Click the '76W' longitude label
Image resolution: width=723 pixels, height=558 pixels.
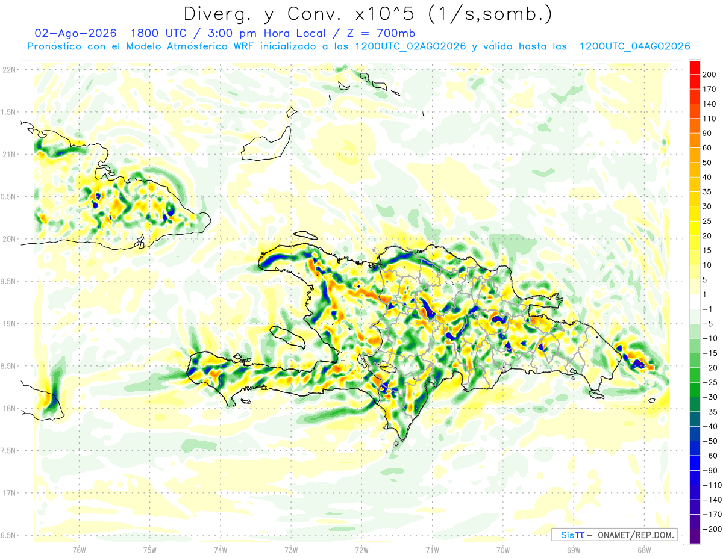(x=80, y=550)
